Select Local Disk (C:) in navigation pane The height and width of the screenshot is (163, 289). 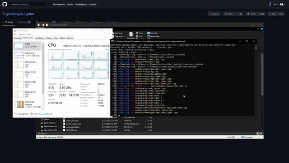click(48, 123)
